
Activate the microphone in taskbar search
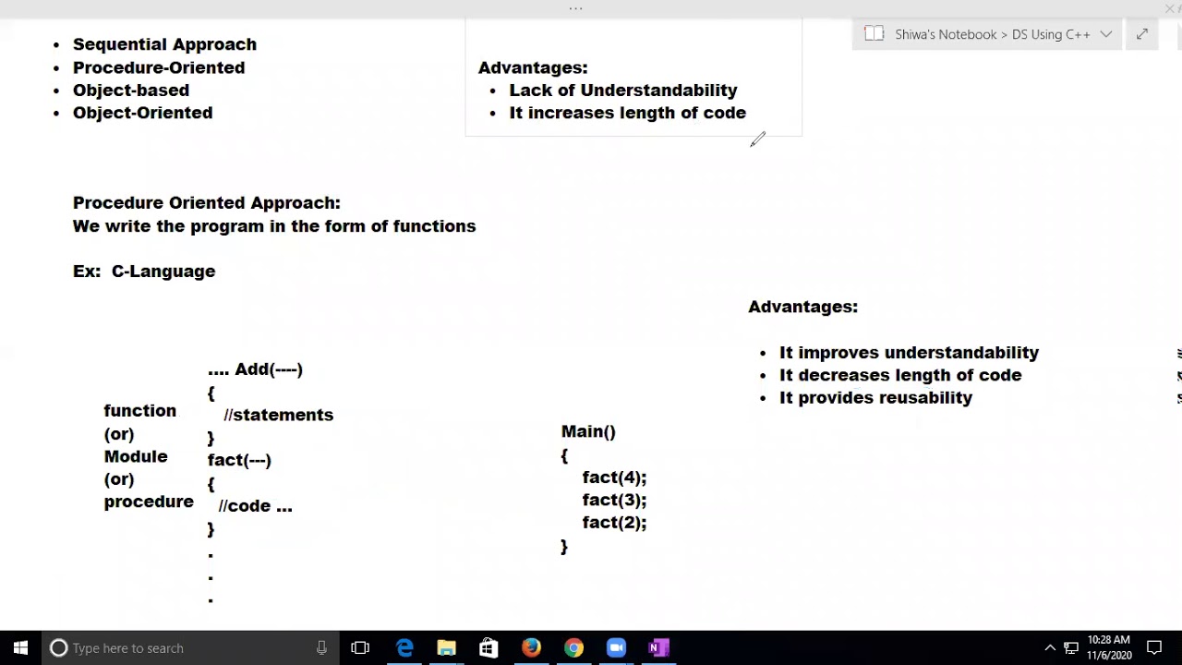click(321, 647)
